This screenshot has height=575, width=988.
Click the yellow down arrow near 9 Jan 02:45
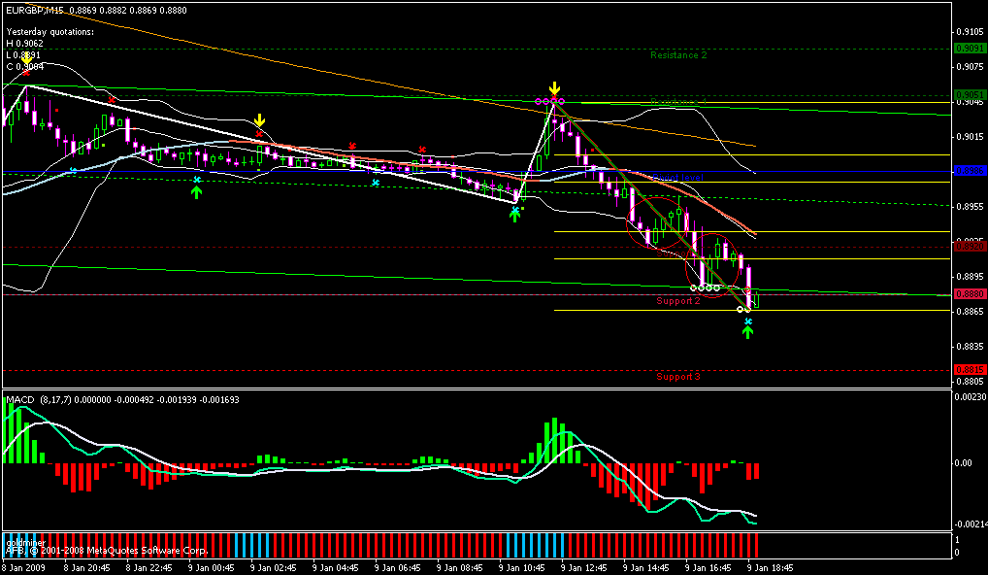coord(259,120)
